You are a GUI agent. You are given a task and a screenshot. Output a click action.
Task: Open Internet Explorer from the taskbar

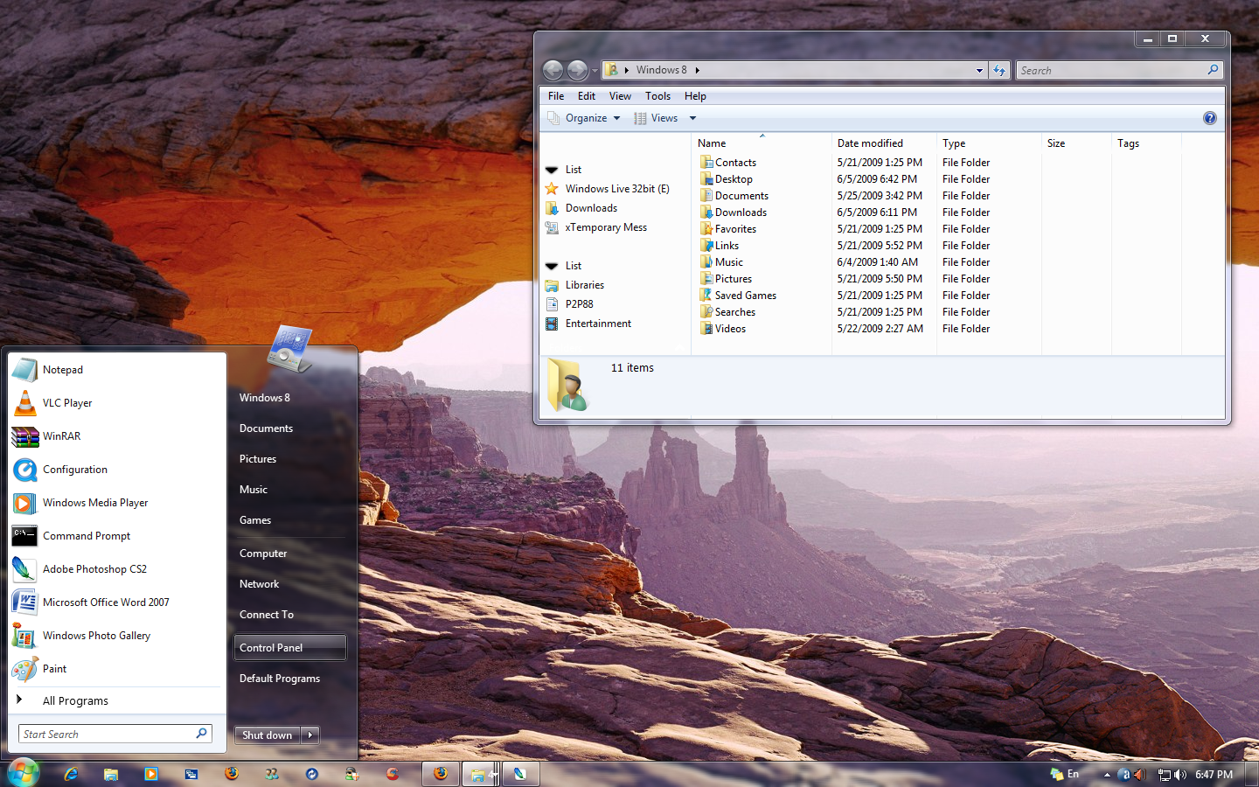[71, 774]
